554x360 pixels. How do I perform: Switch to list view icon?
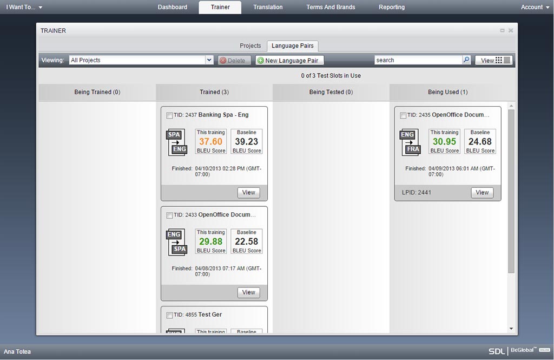click(x=507, y=60)
